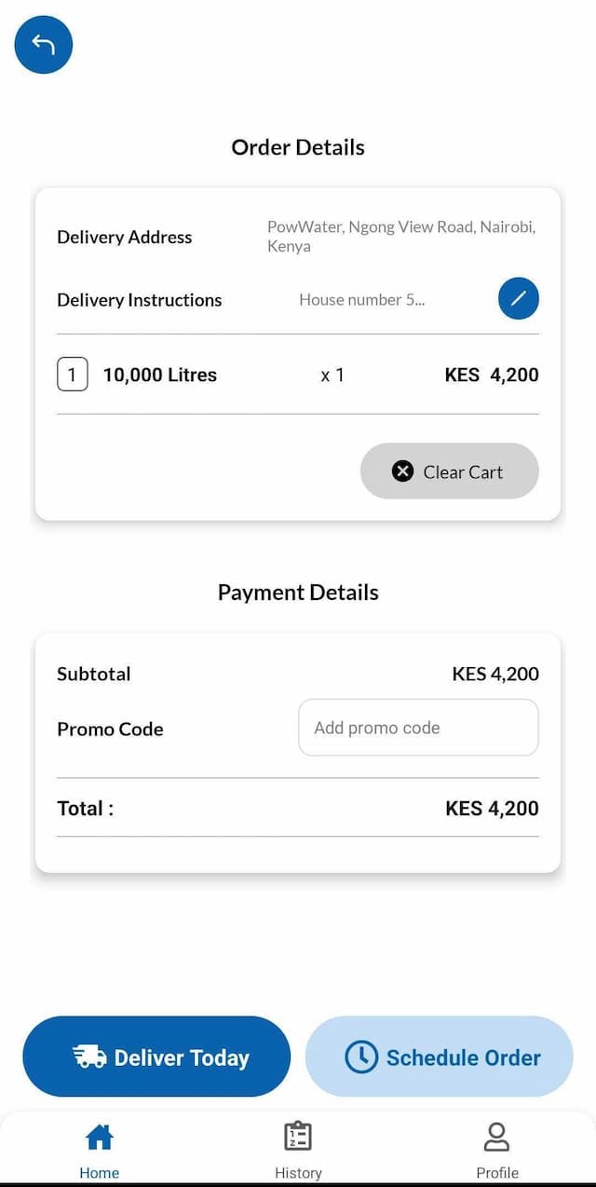Tap the delivery truck icon
Viewport: 596px width, 1187px height.
click(x=89, y=1057)
